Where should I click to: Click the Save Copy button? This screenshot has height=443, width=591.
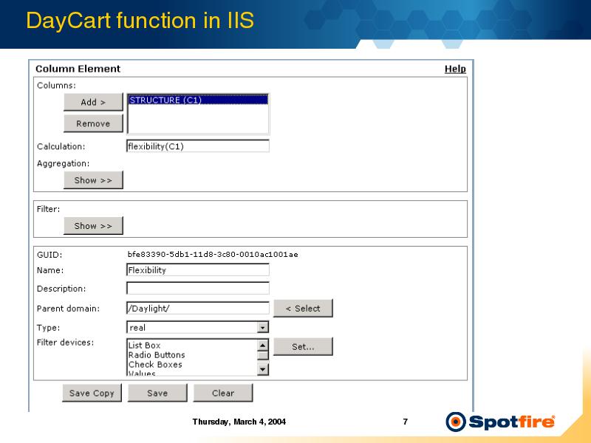click(92, 393)
